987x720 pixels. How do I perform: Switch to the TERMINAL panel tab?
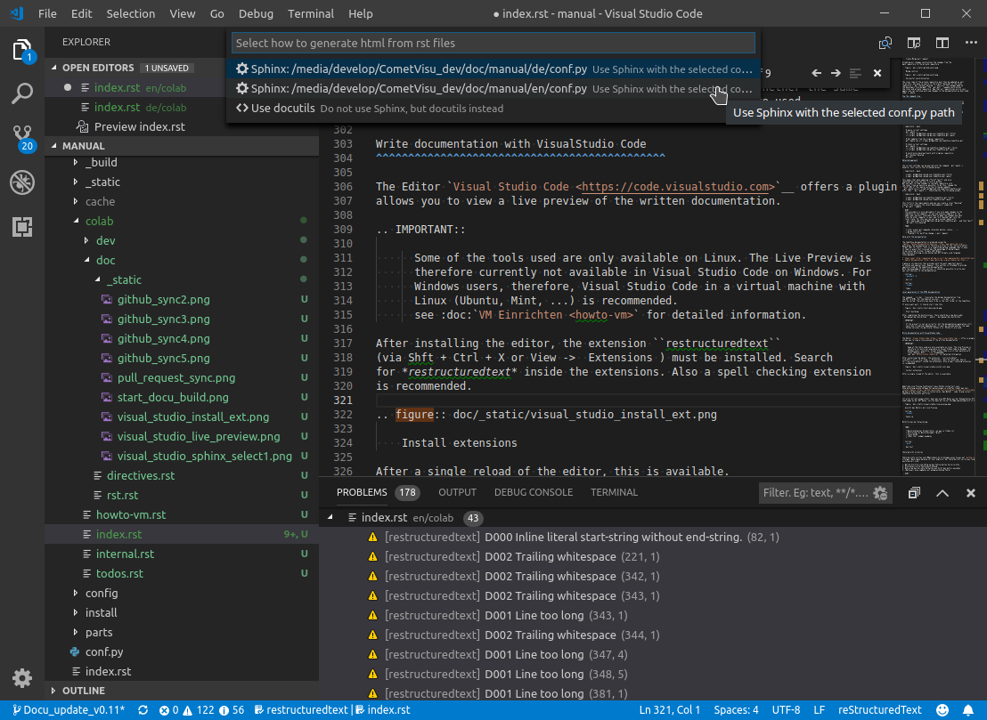point(614,492)
